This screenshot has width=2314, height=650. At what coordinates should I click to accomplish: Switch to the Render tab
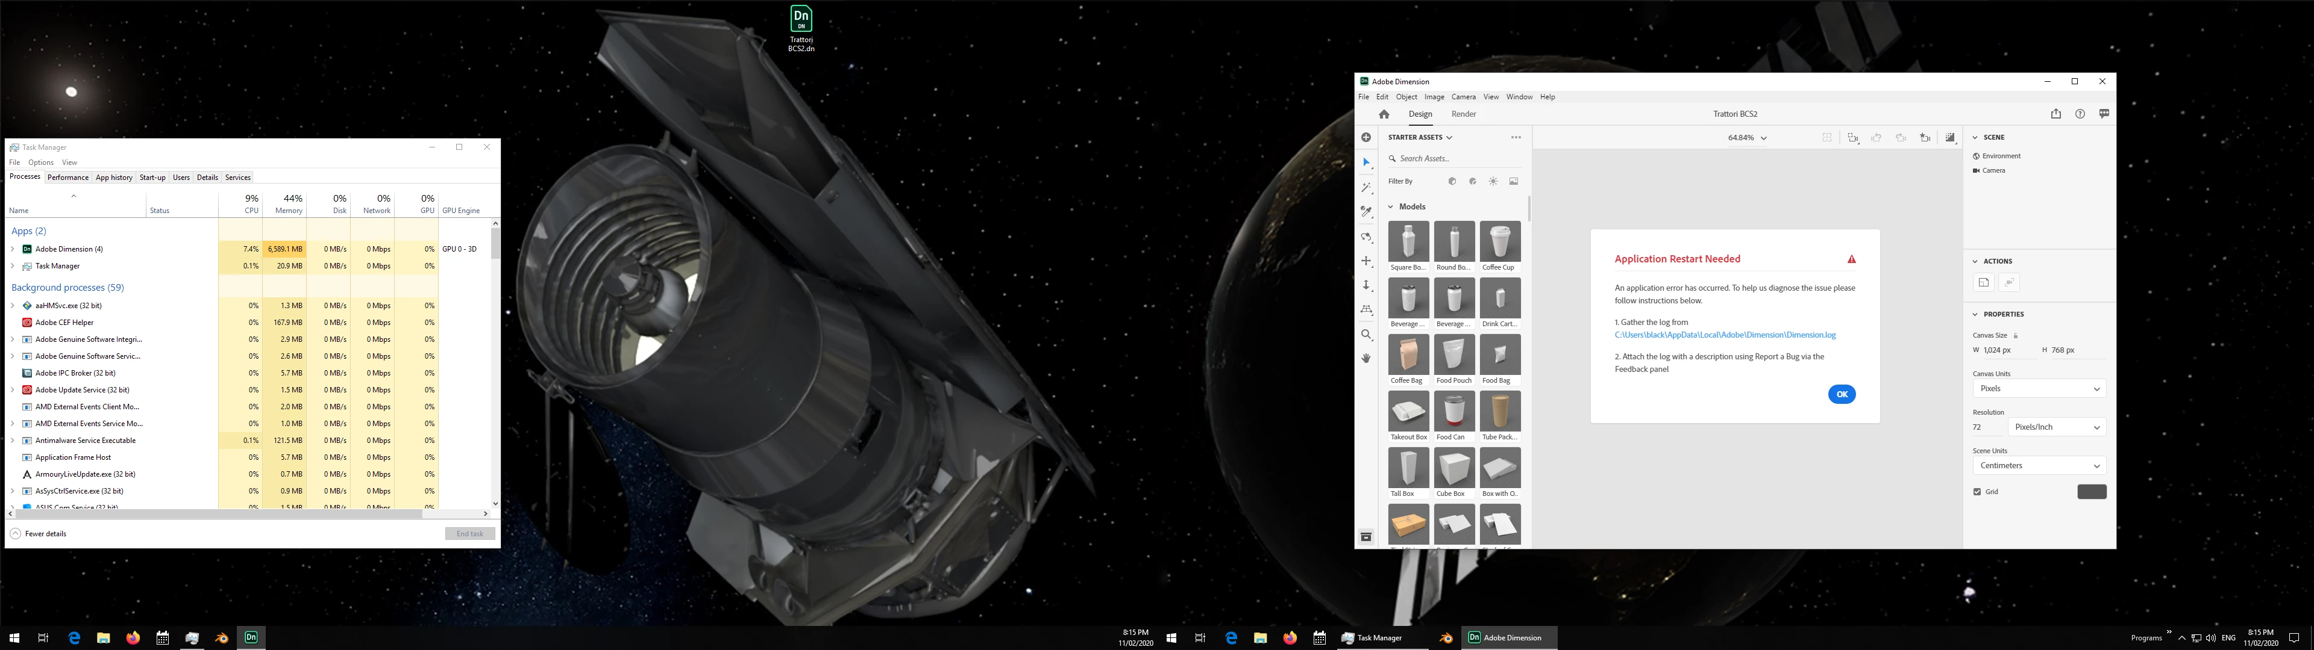[x=1463, y=114]
